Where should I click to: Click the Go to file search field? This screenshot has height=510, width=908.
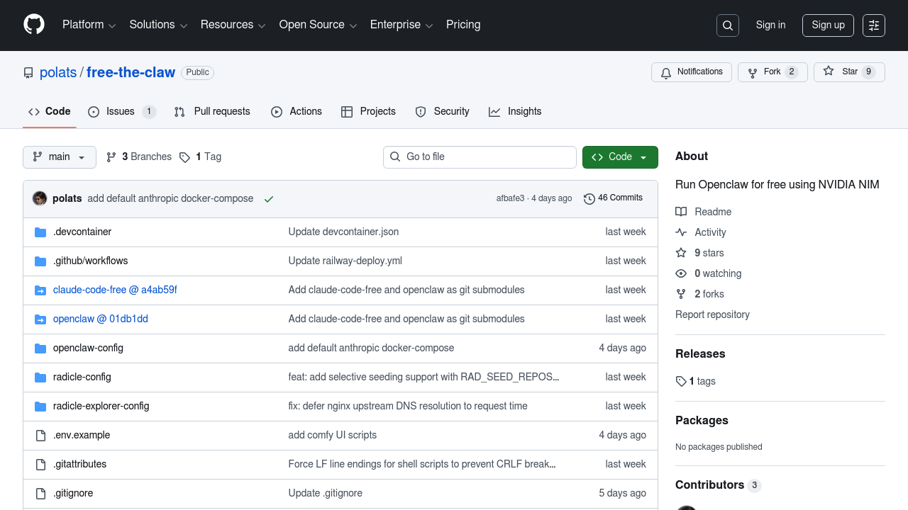(x=480, y=157)
